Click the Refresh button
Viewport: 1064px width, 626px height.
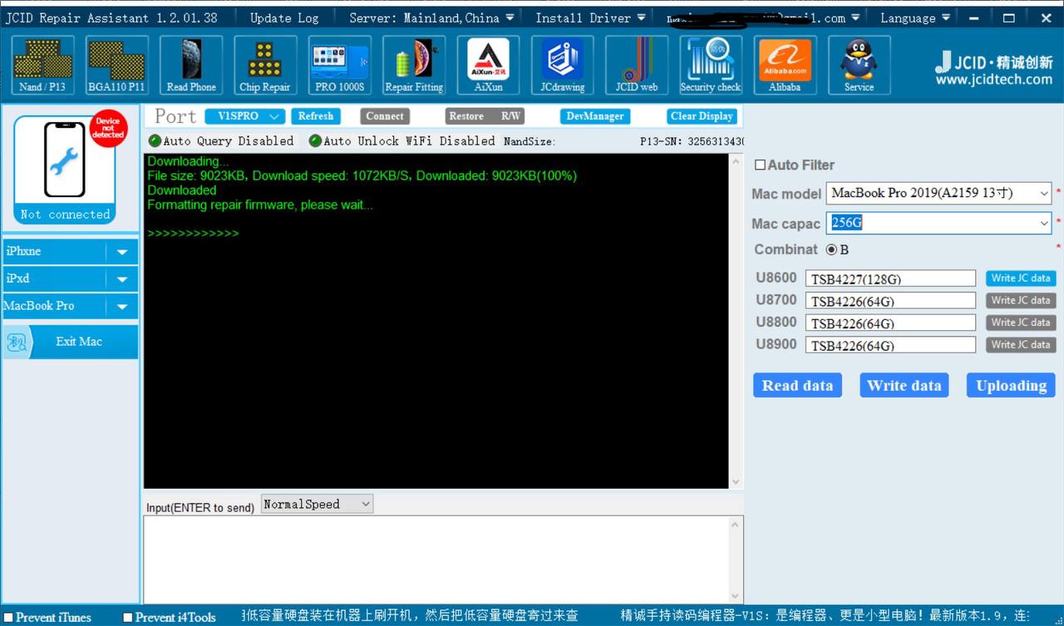tap(316, 116)
